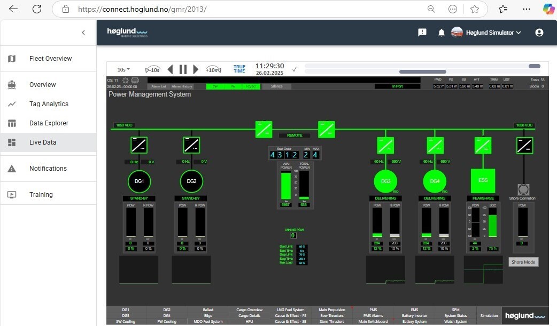Click the green BW status indicator
The width and height of the screenshot is (557, 326).
[215, 86]
